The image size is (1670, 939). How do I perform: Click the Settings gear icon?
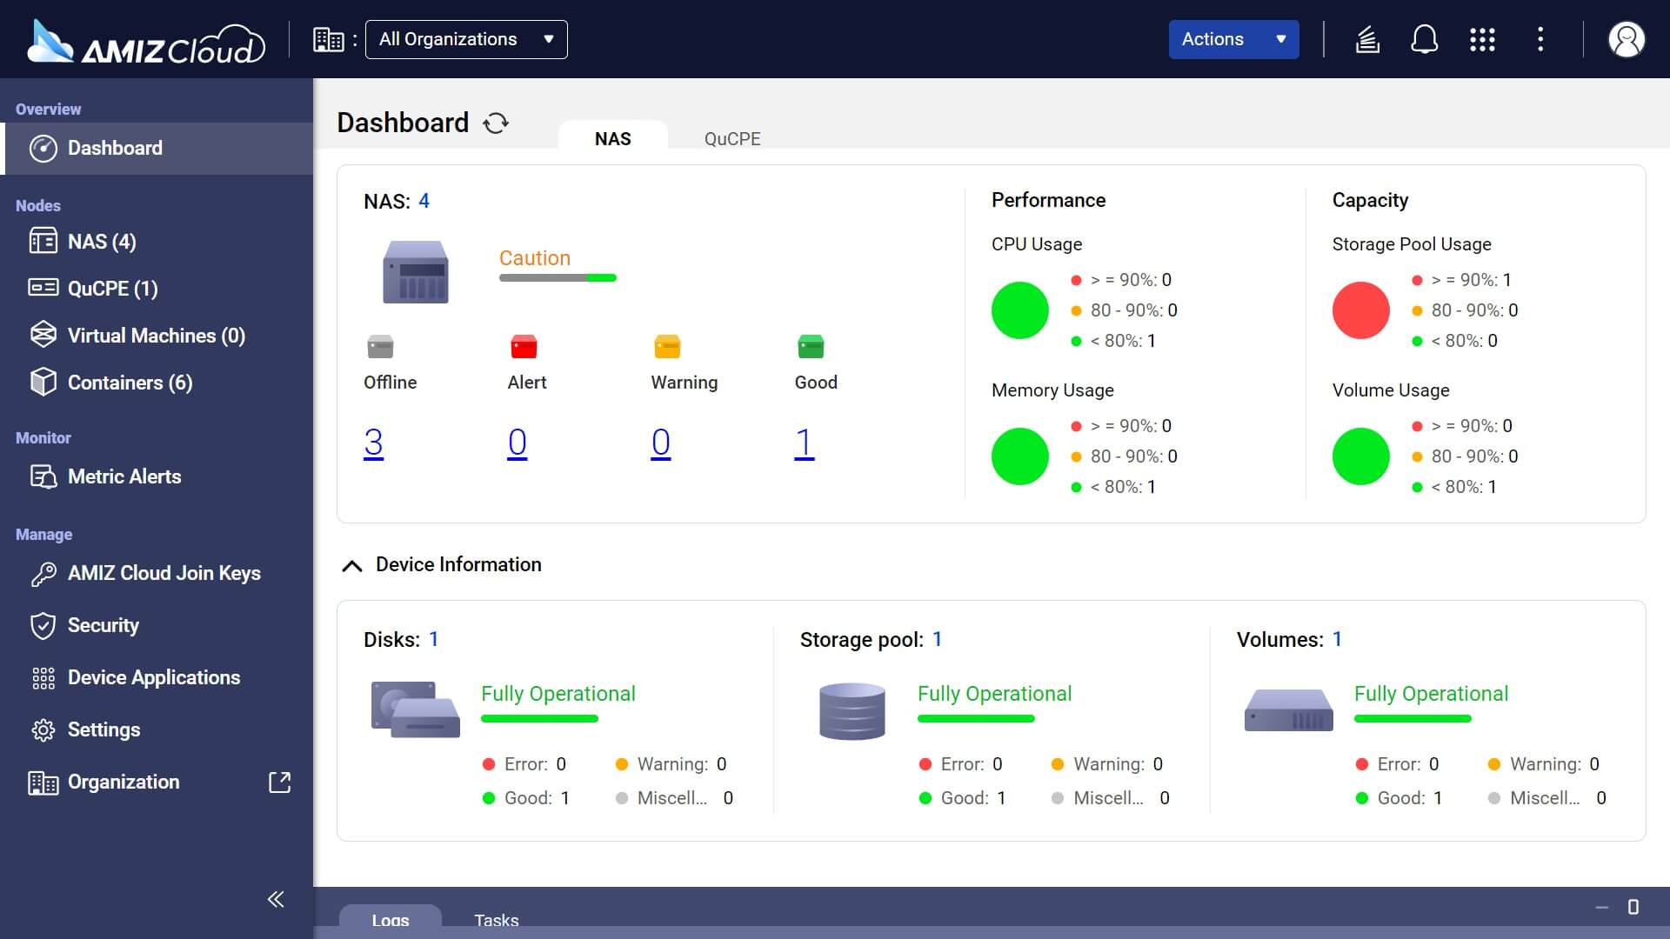(x=43, y=729)
